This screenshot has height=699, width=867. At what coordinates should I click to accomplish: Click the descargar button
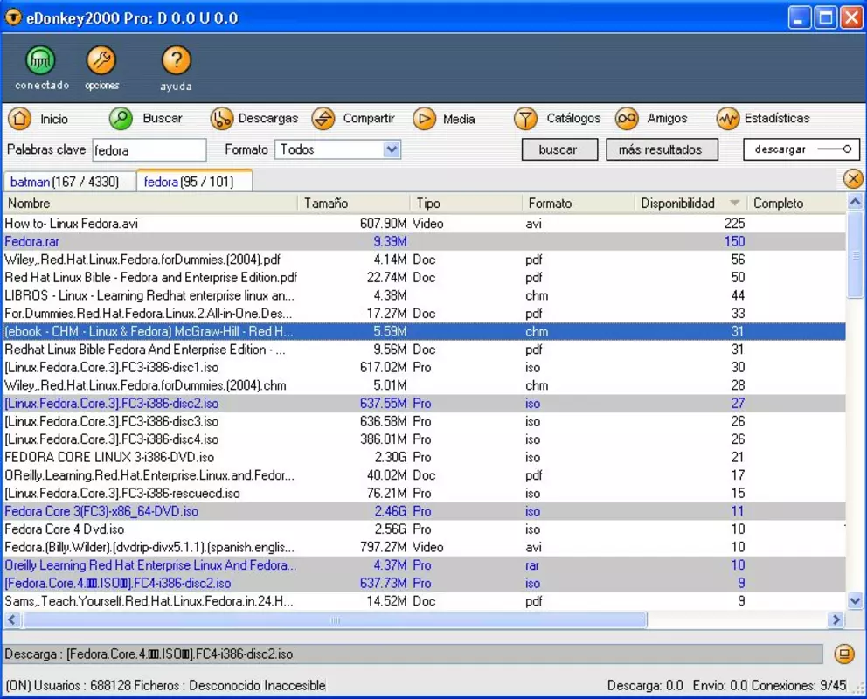click(x=801, y=149)
